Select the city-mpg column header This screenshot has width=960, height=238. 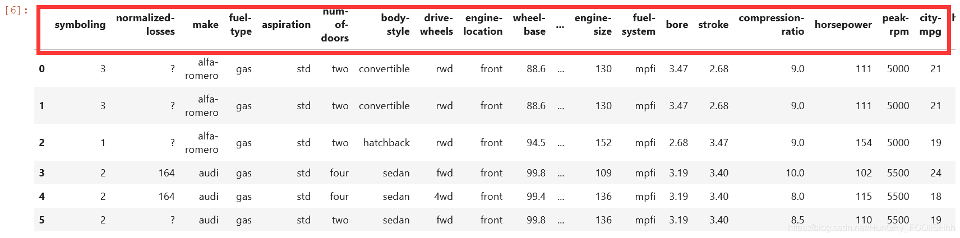click(x=930, y=25)
